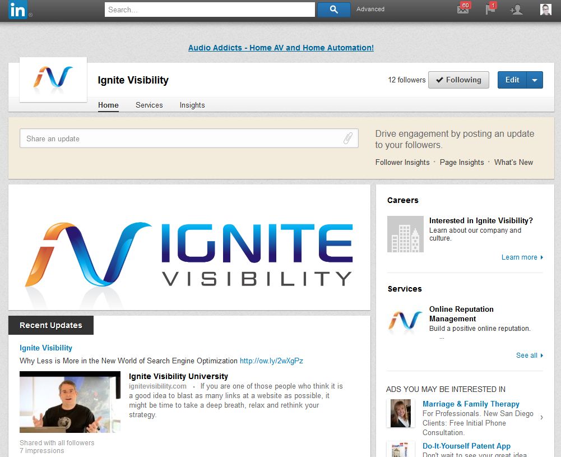Click the Share an update box
This screenshot has width=561, height=457.
189,138
